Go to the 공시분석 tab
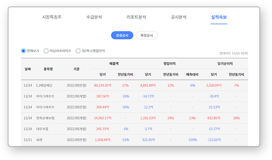The width and height of the screenshot is (272, 160). (179, 17)
